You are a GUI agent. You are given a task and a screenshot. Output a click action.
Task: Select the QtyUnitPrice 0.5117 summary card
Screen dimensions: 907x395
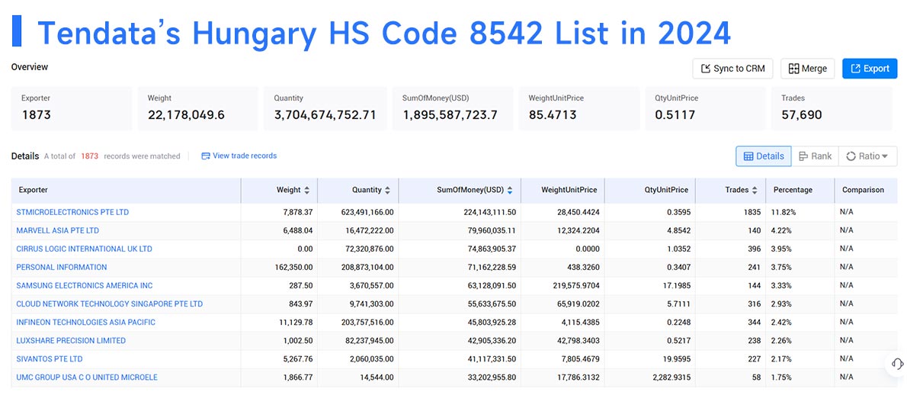(705, 108)
